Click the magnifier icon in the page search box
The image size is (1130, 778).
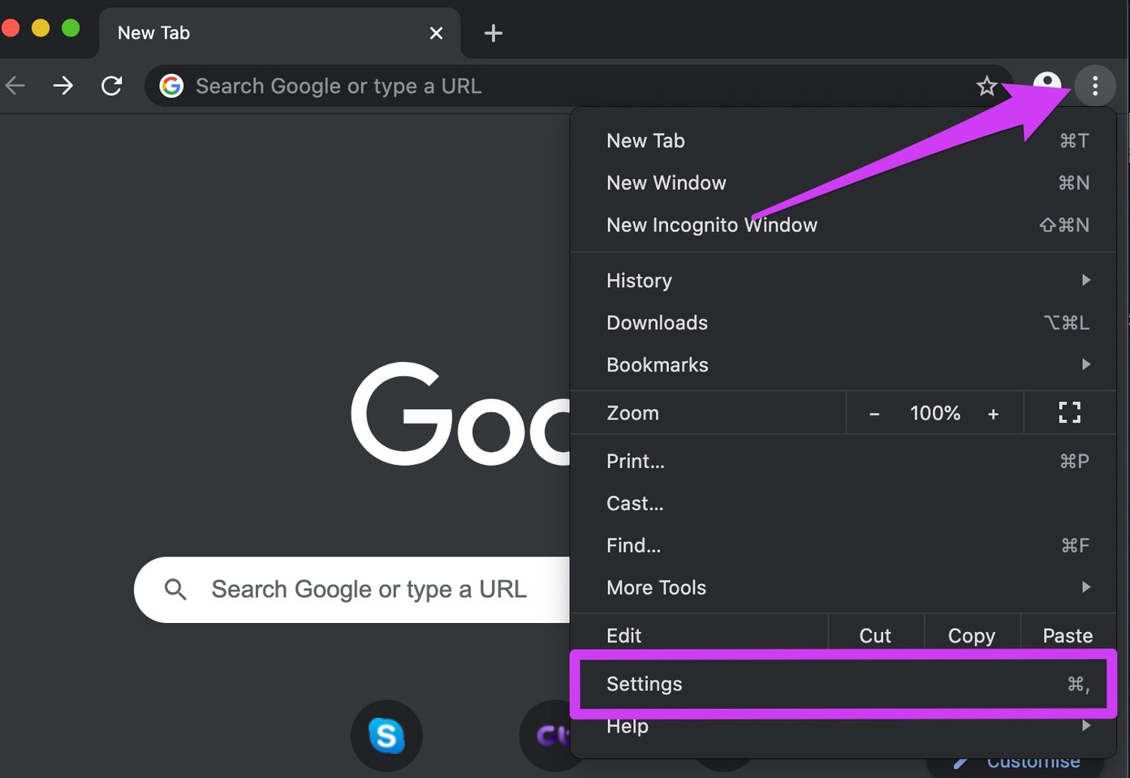[x=175, y=589]
